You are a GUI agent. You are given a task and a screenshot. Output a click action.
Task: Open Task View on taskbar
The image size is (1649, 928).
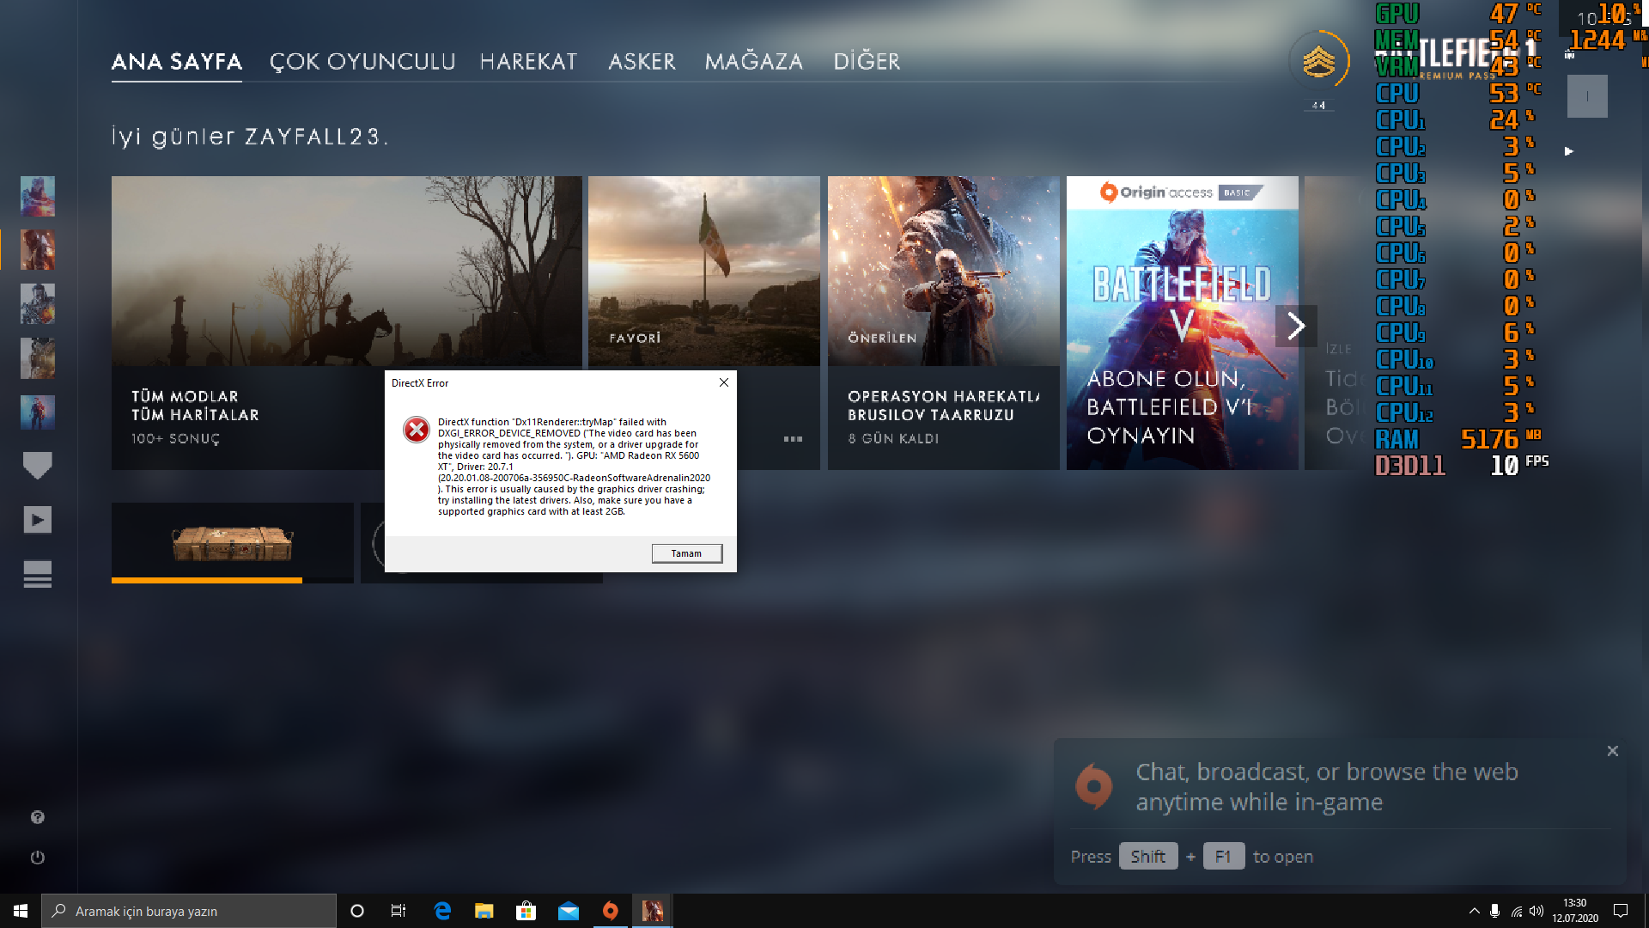click(399, 911)
